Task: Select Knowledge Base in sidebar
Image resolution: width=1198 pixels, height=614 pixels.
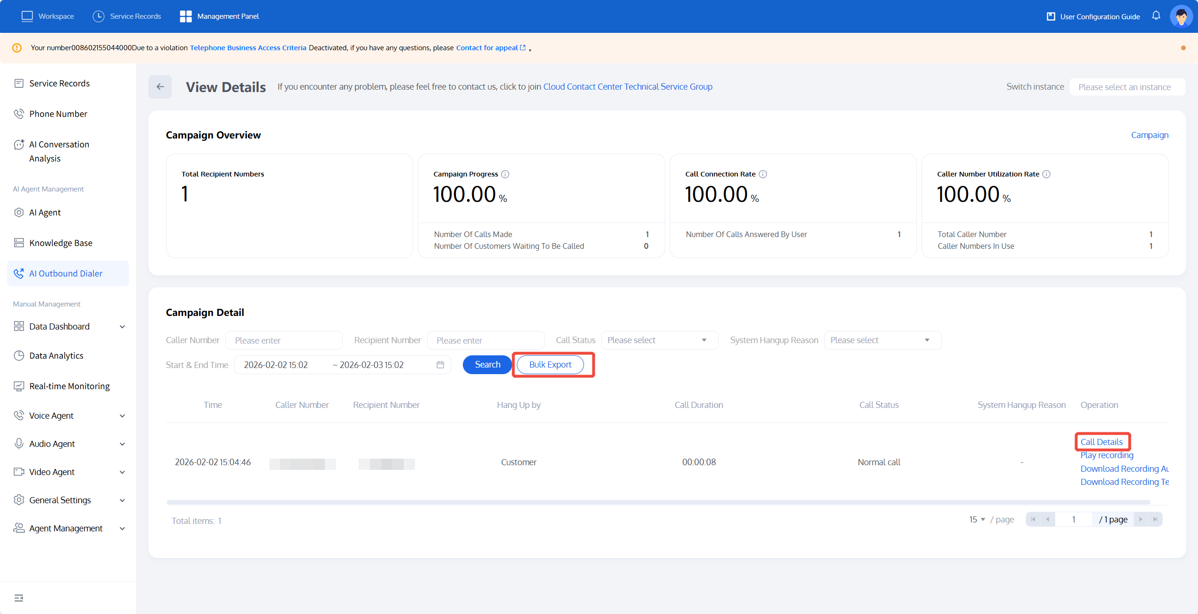Action: 61,243
